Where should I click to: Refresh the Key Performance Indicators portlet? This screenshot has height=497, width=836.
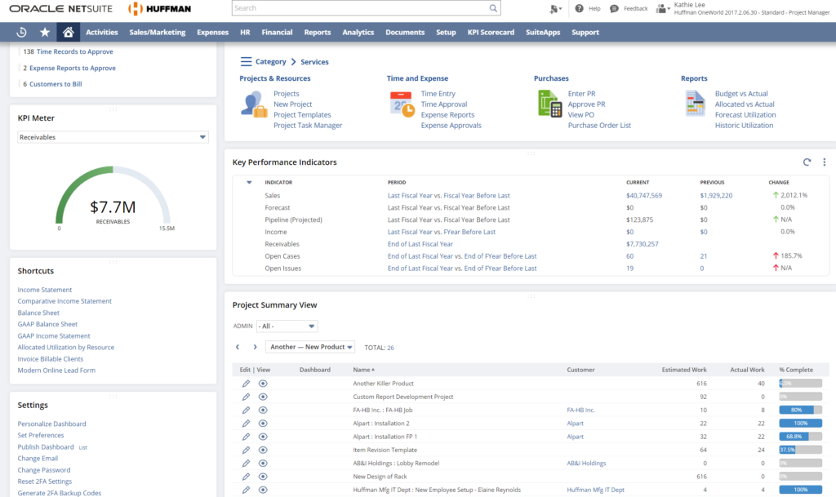807,162
